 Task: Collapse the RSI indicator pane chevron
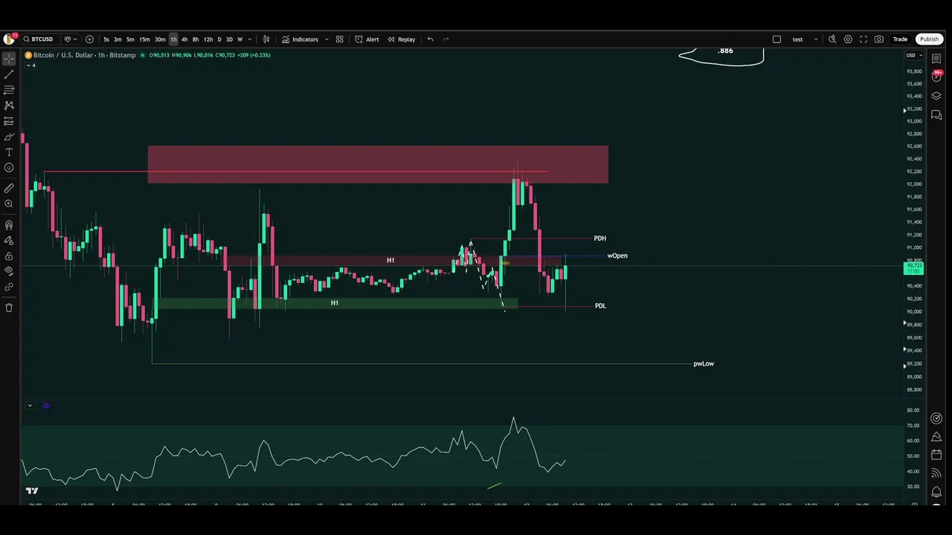pos(30,406)
